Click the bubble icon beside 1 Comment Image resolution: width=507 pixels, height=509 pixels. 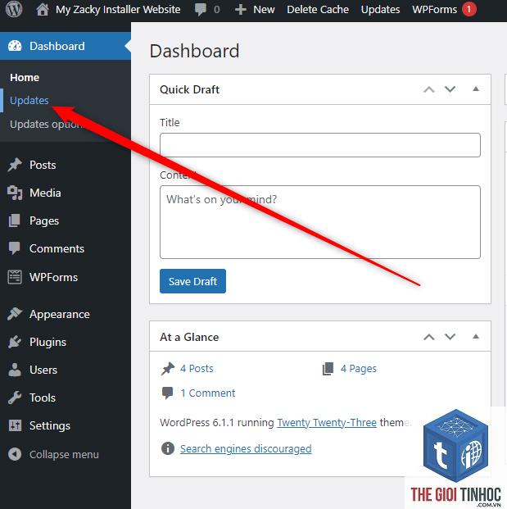(167, 393)
